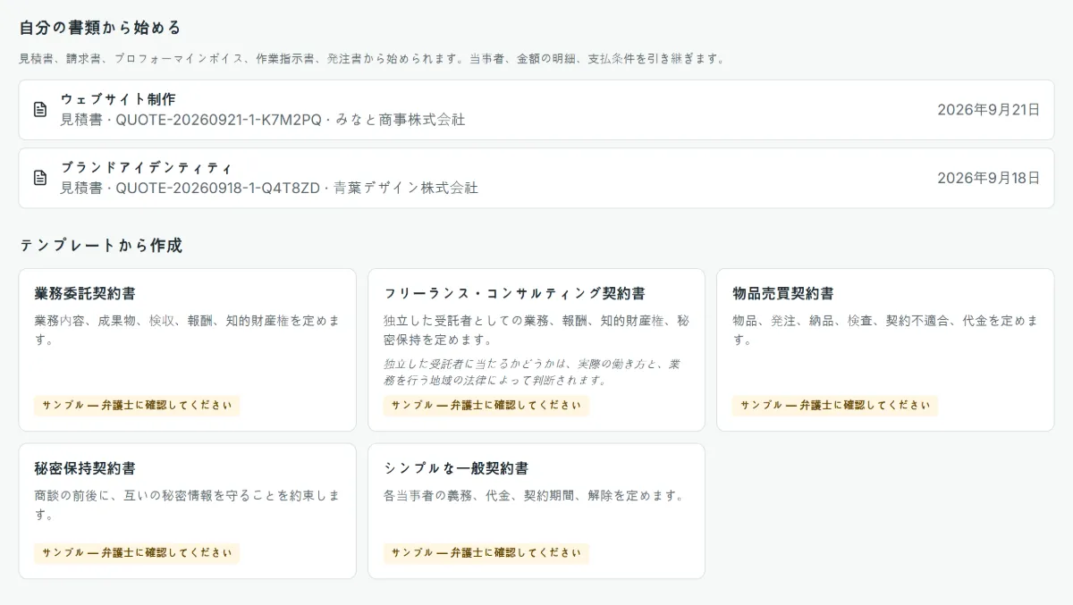Click sample badge in フリーランス・コンサルティング card
Image resolution: width=1073 pixels, height=605 pixels.
[486, 405]
